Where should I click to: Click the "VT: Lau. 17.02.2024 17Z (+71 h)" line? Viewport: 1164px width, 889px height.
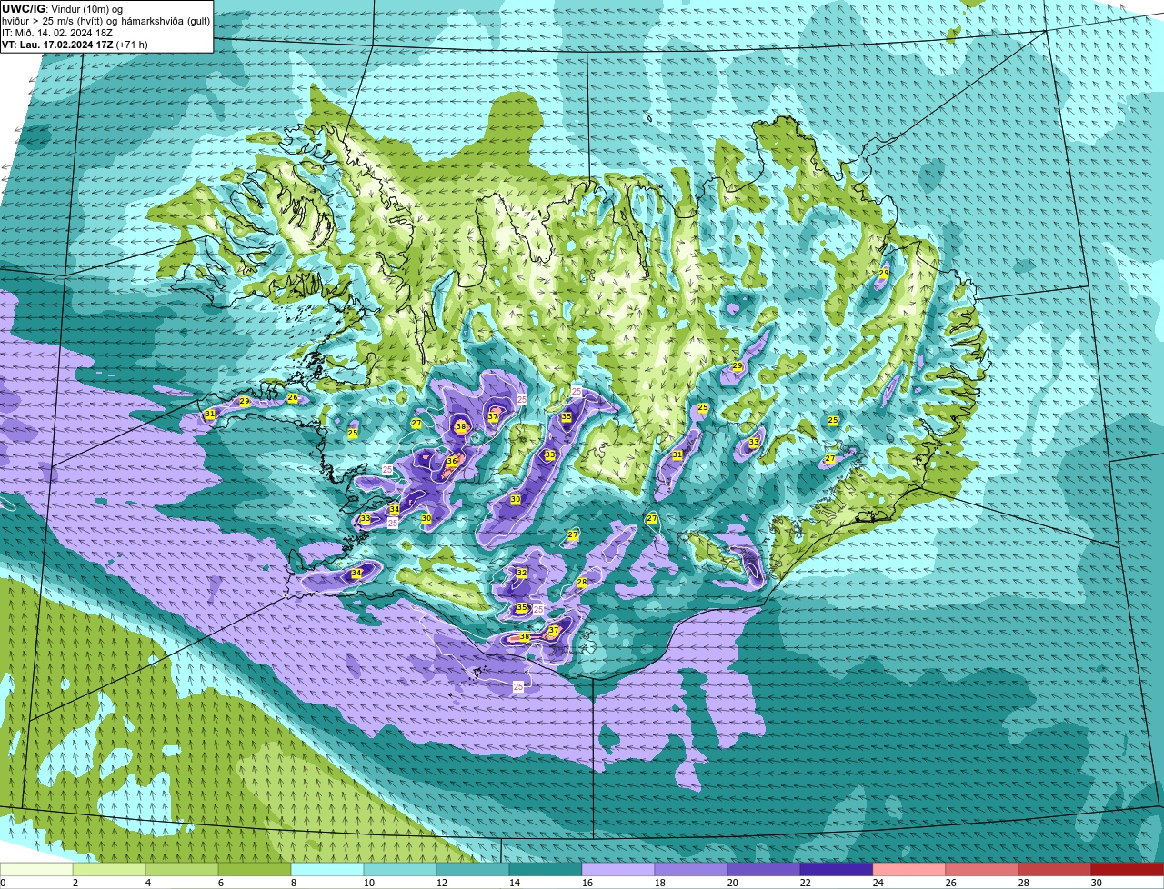click(x=75, y=44)
